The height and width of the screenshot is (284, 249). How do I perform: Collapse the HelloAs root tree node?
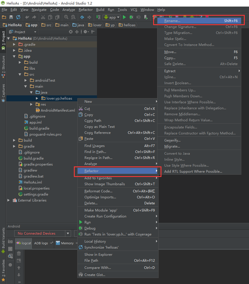(x=9, y=39)
